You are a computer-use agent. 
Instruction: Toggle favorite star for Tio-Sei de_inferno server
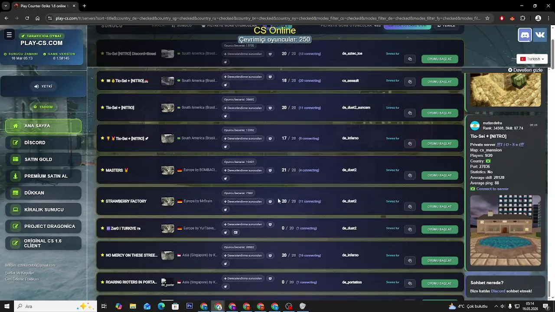pos(102,138)
